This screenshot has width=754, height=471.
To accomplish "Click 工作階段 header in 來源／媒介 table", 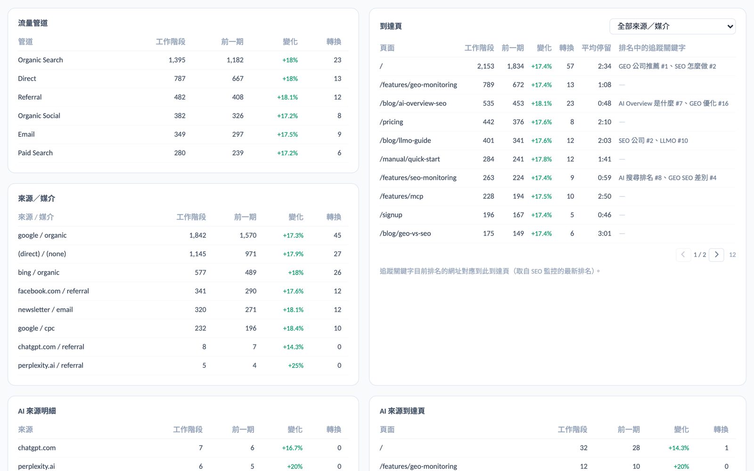I will tap(191, 217).
